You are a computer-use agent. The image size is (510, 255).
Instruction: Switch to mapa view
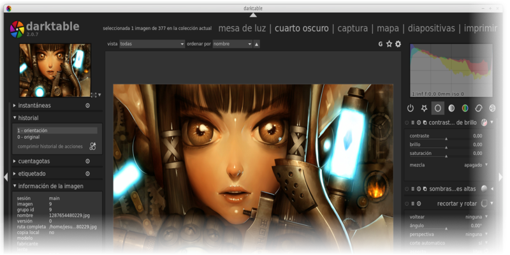[388, 28]
